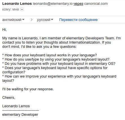The width and height of the screenshot is (125, 120).
Task: Expand recipient details arrow beside "кому: мне"
Action: coord(22,9)
